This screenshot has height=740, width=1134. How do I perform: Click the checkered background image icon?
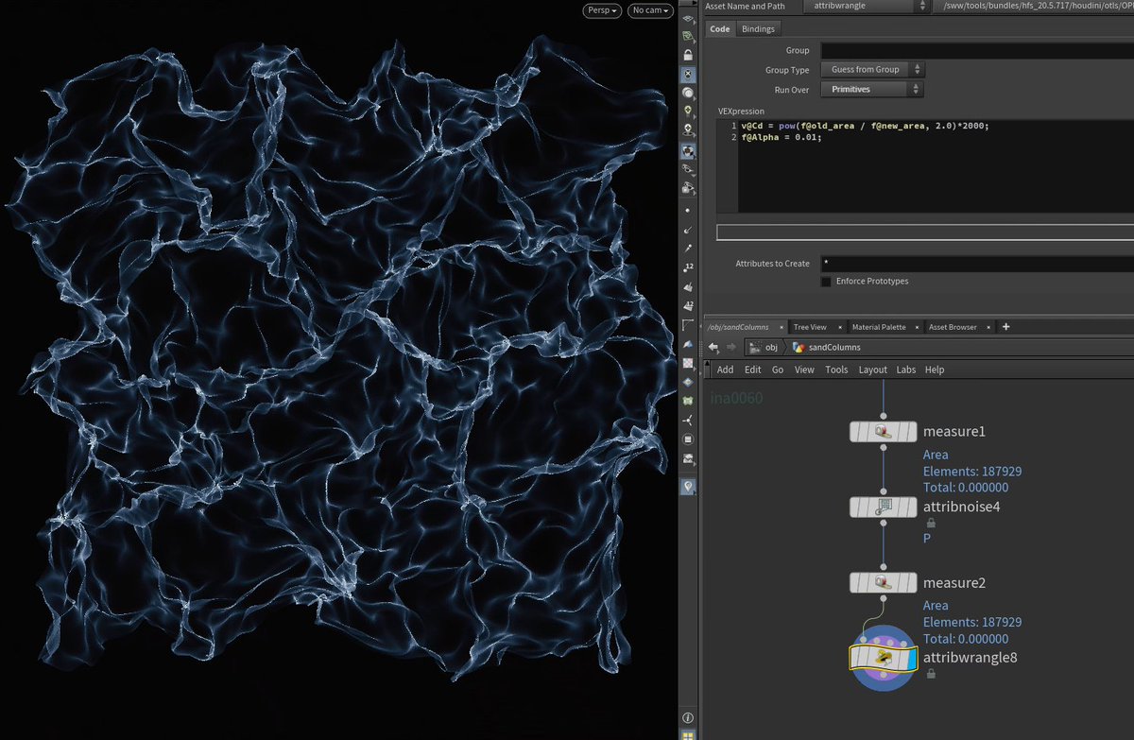pos(688,362)
